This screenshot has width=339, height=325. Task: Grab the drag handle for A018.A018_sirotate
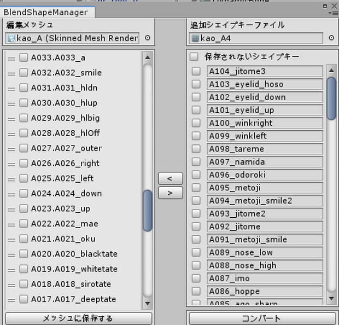(11, 285)
